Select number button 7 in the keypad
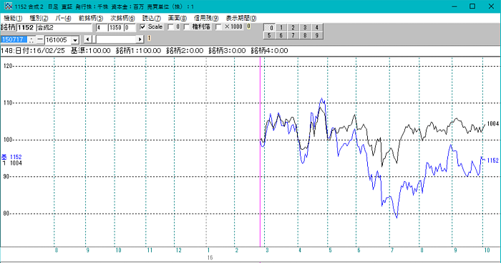The width and height of the screenshot is (501, 263). (x=293, y=36)
